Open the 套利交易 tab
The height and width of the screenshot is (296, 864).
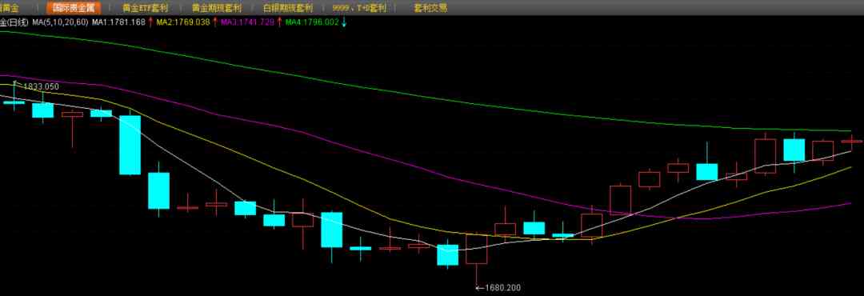430,8
